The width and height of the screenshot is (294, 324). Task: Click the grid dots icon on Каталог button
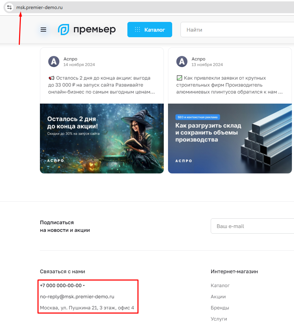pos(137,30)
